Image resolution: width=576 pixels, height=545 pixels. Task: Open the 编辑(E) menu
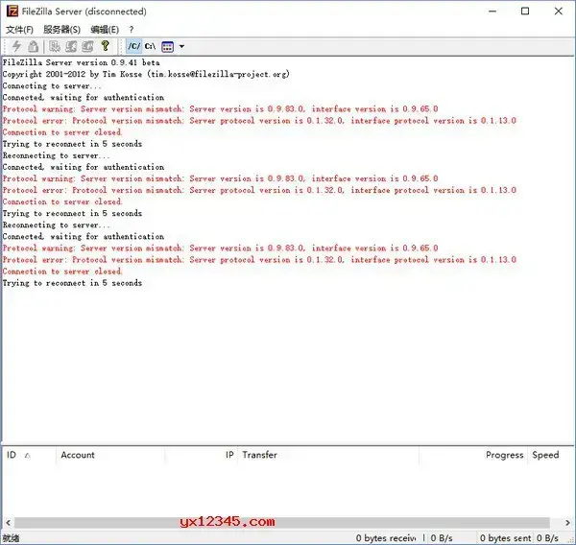105,30
